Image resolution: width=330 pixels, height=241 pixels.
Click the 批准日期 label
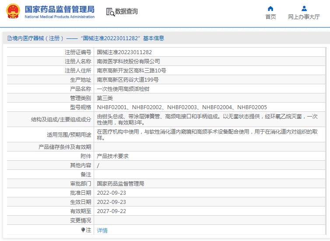tap(81, 193)
